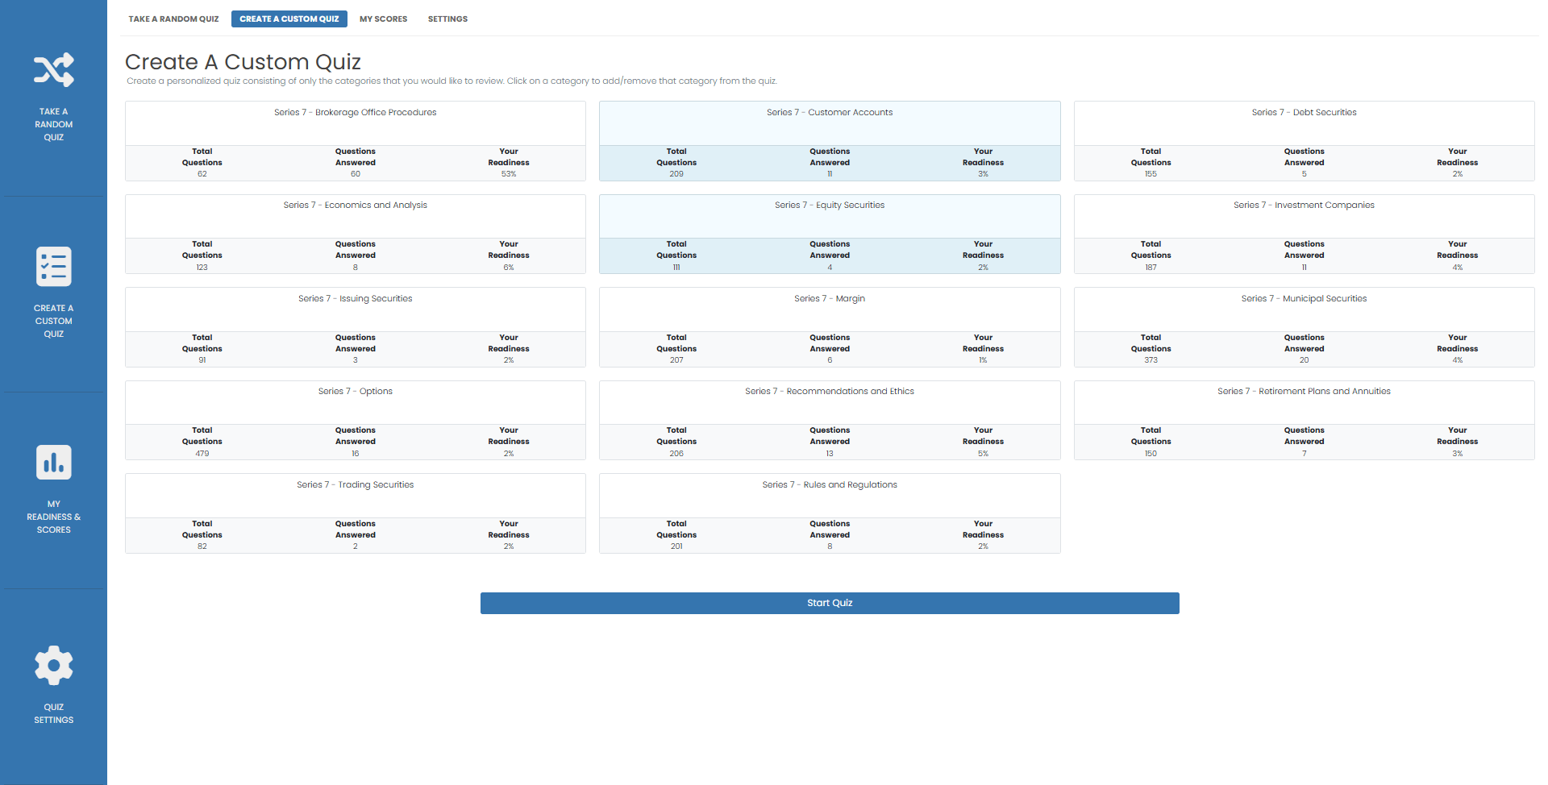This screenshot has height=785, width=1548.
Task: Select the Municipal Securities category
Action: pyautogui.click(x=1304, y=309)
